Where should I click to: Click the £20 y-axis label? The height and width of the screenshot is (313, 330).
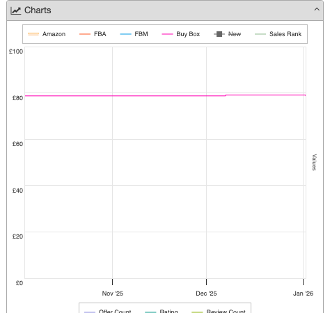pos(17,236)
